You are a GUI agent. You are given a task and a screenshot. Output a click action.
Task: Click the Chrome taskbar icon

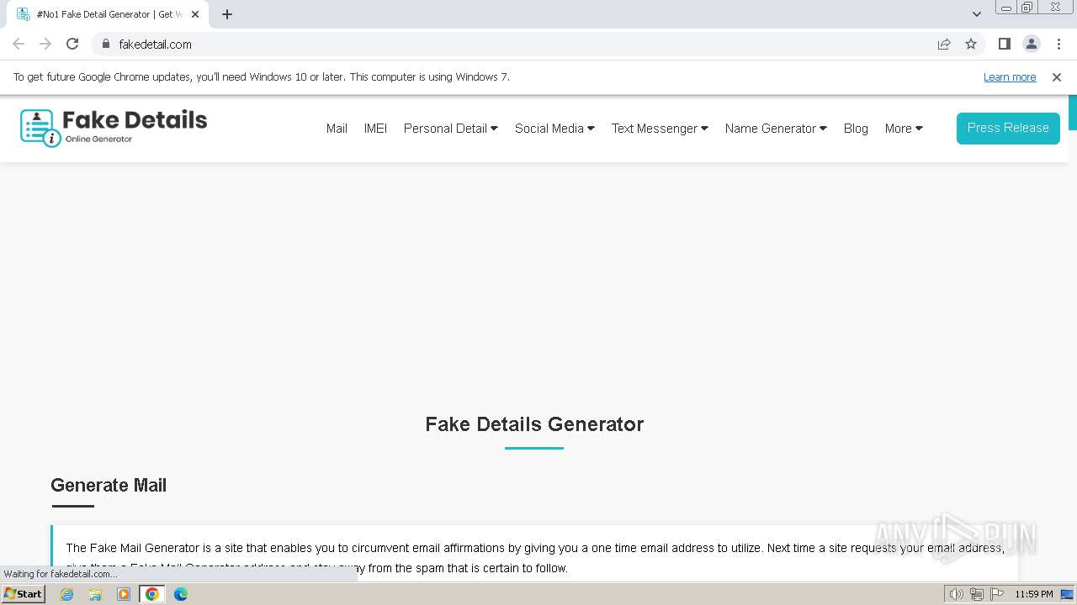[x=152, y=594]
